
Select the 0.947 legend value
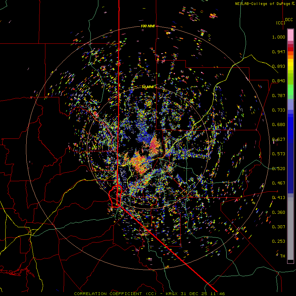pos(279,52)
